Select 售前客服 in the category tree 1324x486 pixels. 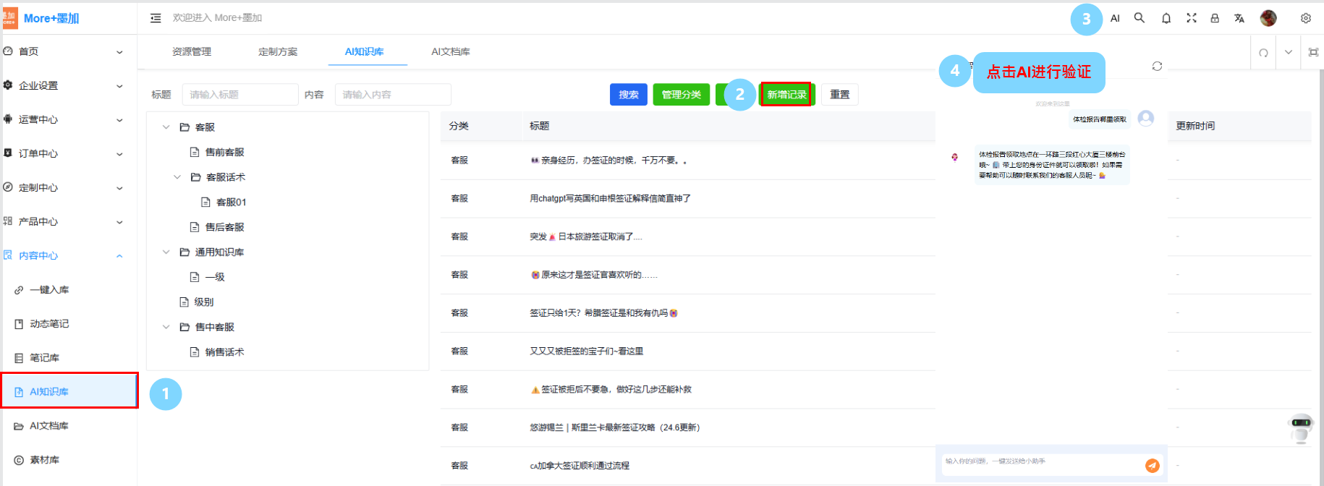pyautogui.click(x=224, y=153)
